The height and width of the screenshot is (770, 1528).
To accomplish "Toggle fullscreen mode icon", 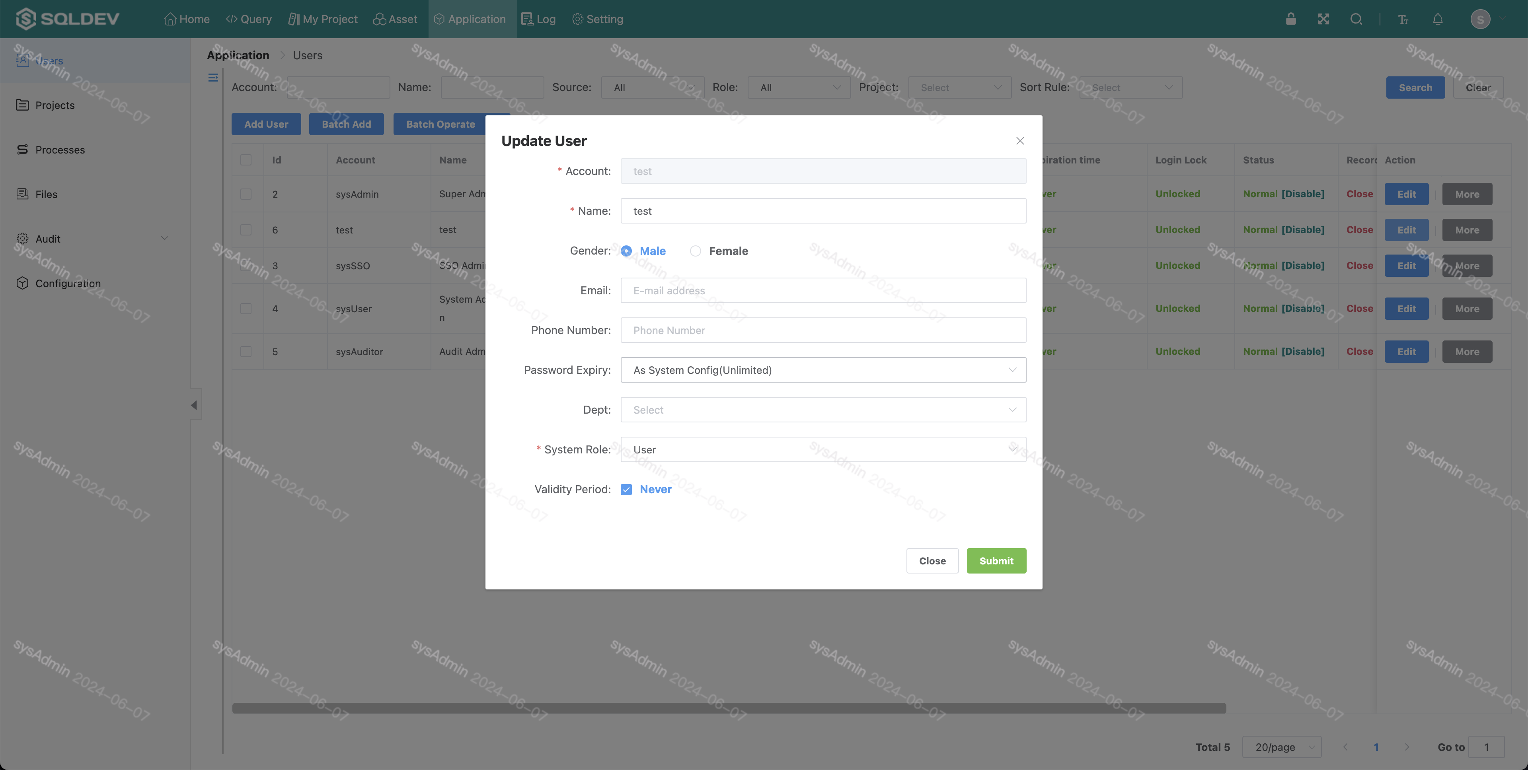I will (x=1323, y=19).
